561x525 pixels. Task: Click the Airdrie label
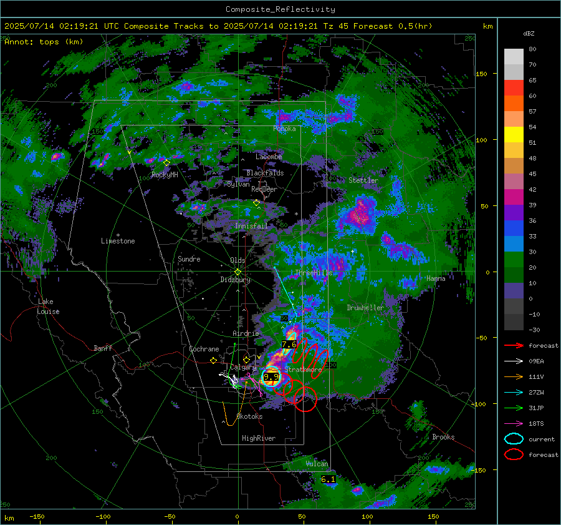[x=246, y=333]
